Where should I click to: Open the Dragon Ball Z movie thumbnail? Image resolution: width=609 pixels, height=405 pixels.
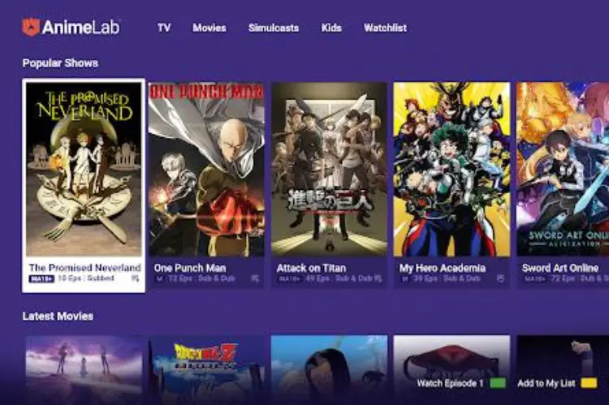[206, 370]
